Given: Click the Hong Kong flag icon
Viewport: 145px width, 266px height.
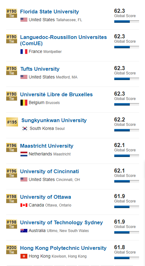Looking at the screenshot, I should click(24, 256).
